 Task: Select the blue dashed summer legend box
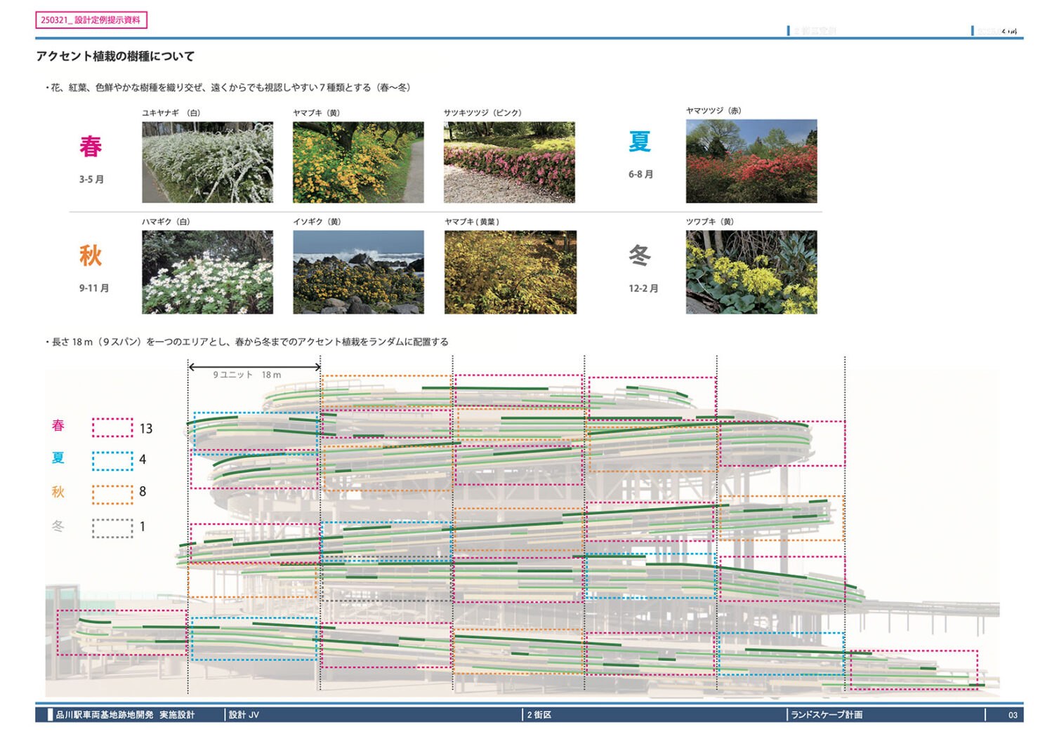pos(112,460)
